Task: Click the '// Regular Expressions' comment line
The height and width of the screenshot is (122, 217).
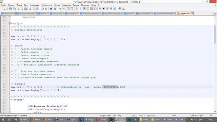Action: (26, 30)
